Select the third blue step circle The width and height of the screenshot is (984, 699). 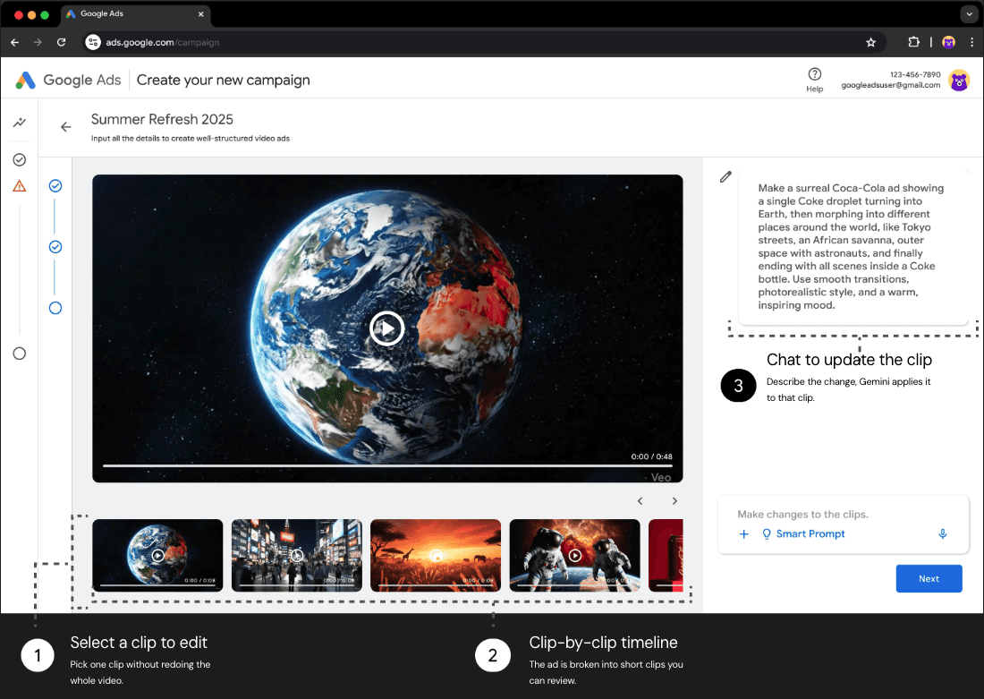pos(55,308)
